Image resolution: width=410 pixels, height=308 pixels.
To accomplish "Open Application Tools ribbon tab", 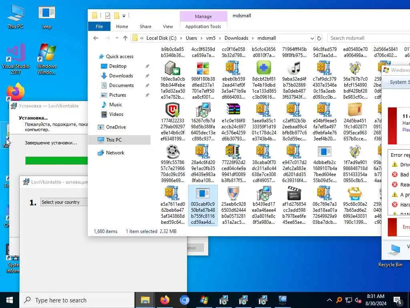I will pyautogui.click(x=203, y=26).
